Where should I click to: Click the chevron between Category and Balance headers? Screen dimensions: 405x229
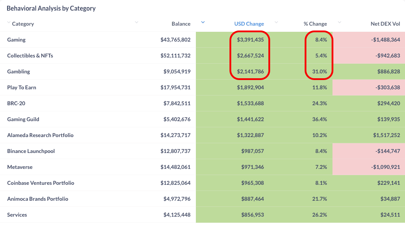(137, 22)
